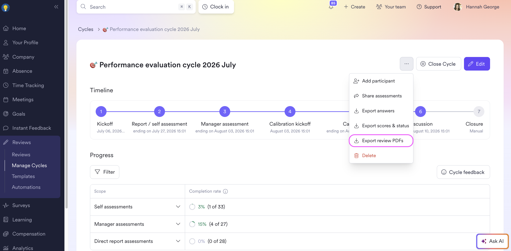This screenshot has width=511, height=251.
Task: Click the Close Cycle button
Action: [438, 64]
